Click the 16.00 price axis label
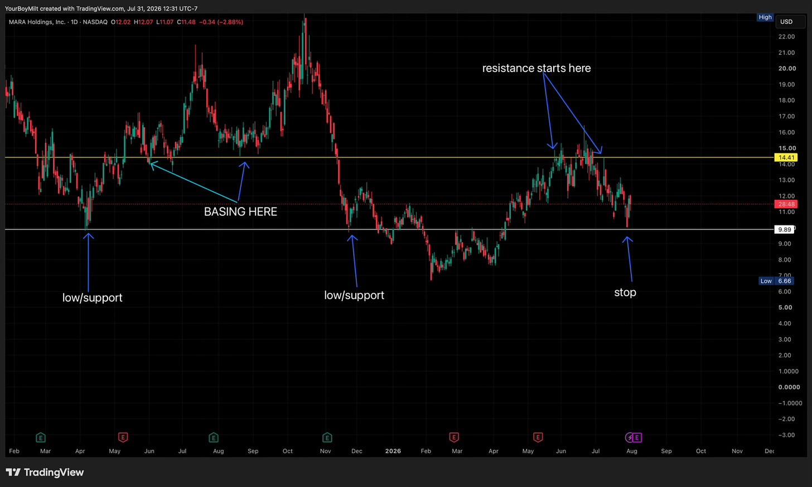Screen dimensions: 812x487 (x=786, y=132)
